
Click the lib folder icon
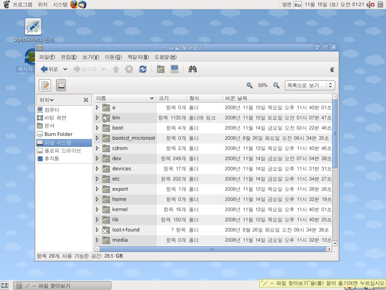point(106,219)
